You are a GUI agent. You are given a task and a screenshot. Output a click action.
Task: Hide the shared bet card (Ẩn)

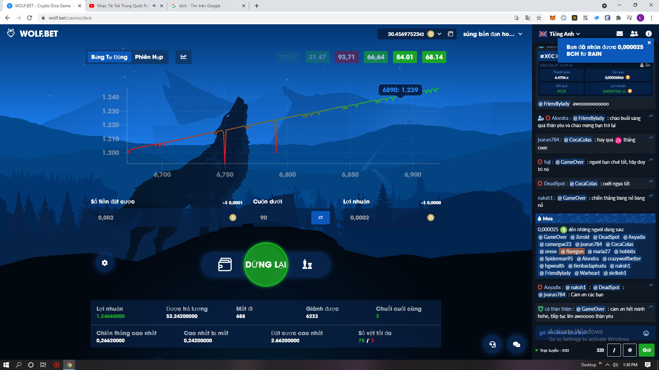(645, 65)
